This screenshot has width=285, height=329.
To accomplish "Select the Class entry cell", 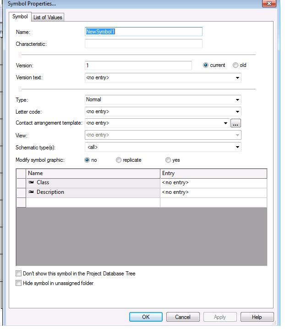I will coord(214,182).
